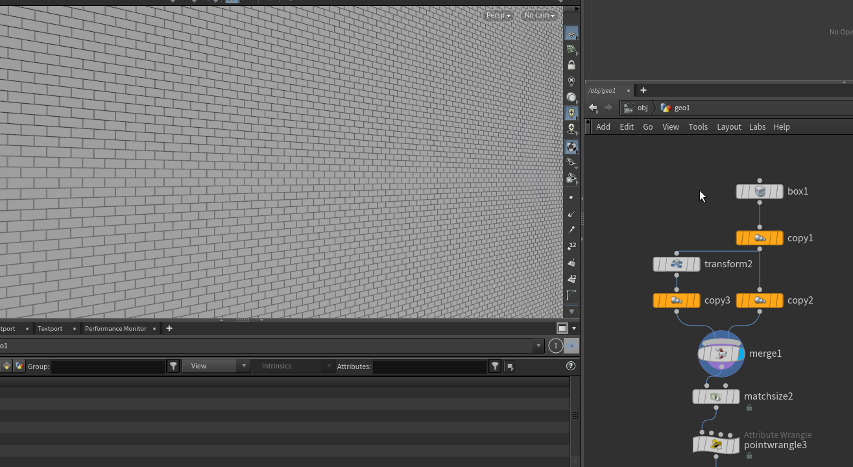Screen dimensions: 853x467
Task: Open the pane options arrow beside maximize icon
Action: (x=574, y=328)
